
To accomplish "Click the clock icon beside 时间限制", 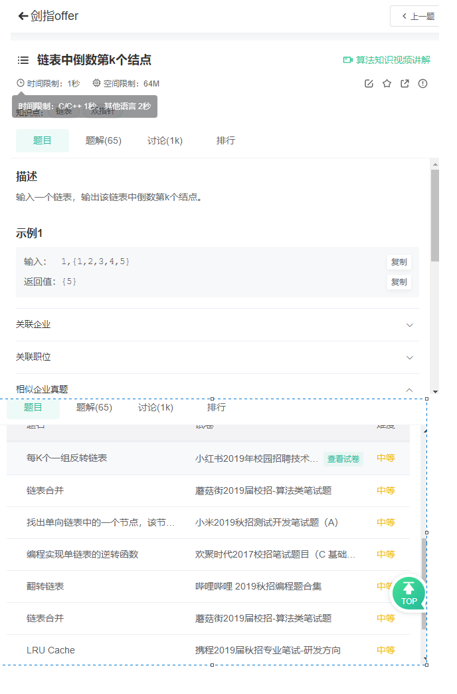I will pyautogui.click(x=21, y=83).
